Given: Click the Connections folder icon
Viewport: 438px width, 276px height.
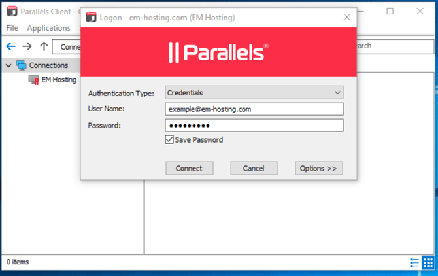Looking at the screenshot, I should [x=21, y=65].
